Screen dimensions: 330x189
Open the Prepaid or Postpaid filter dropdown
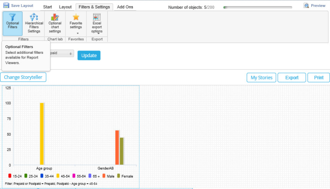coord(62,53)
